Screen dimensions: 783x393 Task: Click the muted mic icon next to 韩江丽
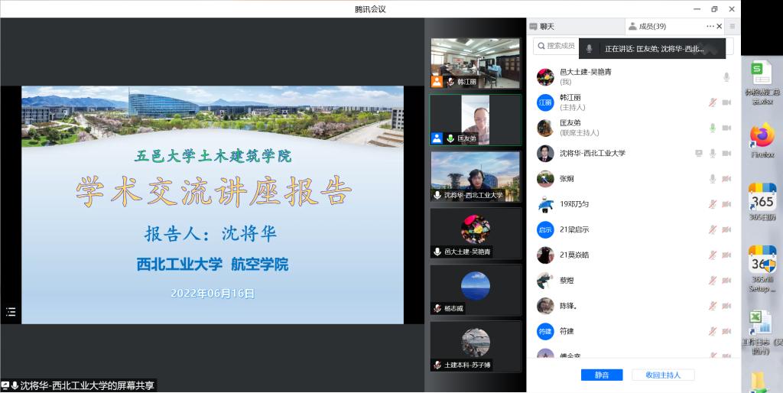[713, 102]
